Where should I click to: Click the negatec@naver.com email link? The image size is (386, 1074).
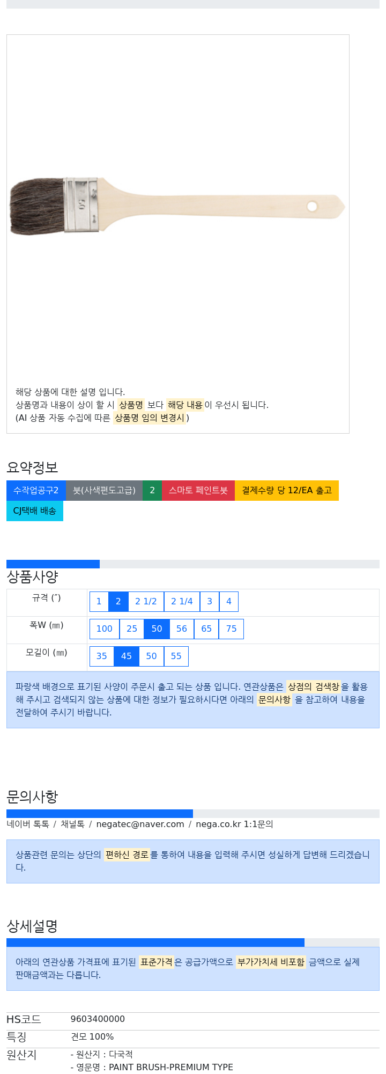[x=140, y=824]
